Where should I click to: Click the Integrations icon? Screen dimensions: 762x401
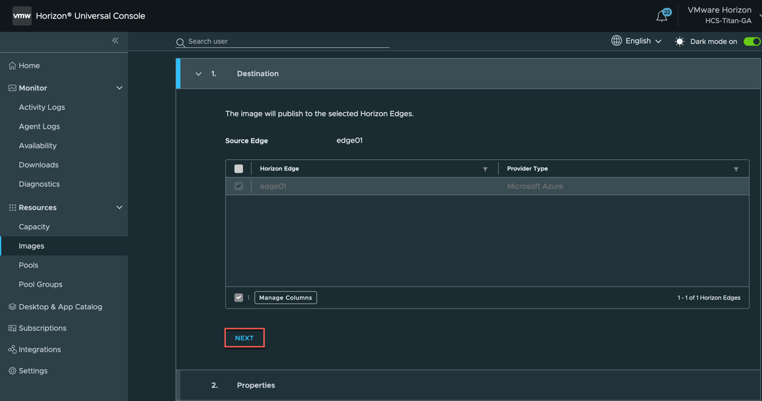tap(12, 349)
